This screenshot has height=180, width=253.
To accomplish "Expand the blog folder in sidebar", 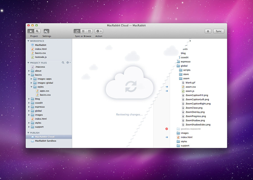I will [29, 99].
